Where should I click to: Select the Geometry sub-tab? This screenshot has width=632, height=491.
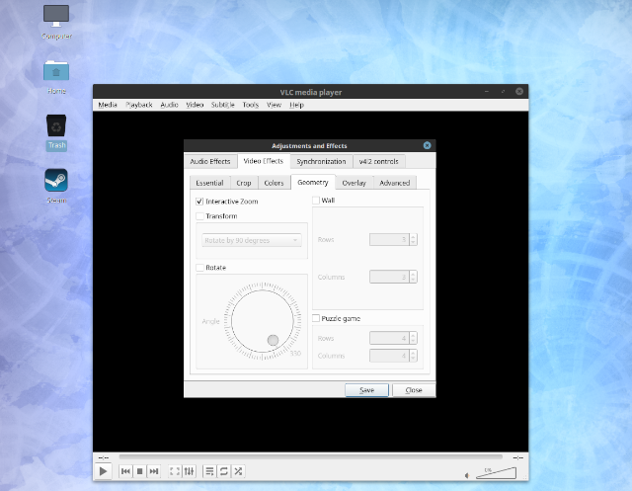click(313, 182)
